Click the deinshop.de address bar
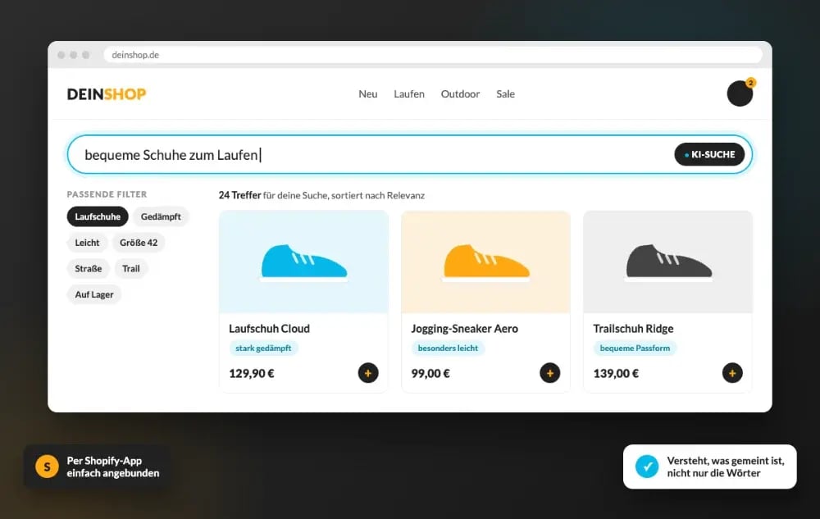The image size is (820, 519). (x=432, y=55)
